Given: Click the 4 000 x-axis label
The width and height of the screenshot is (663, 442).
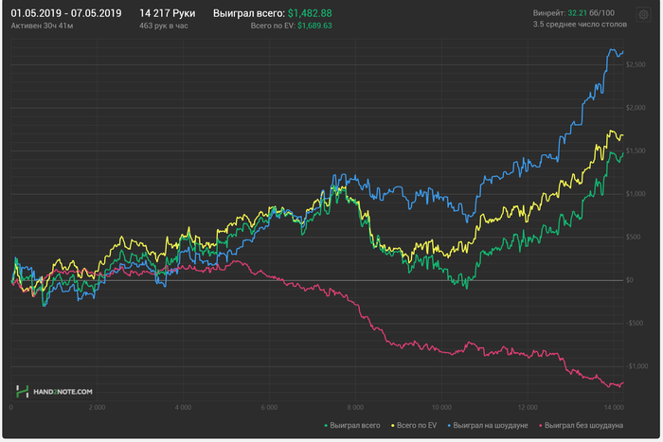Looking at the screenshot, I should tap(183, 408).
